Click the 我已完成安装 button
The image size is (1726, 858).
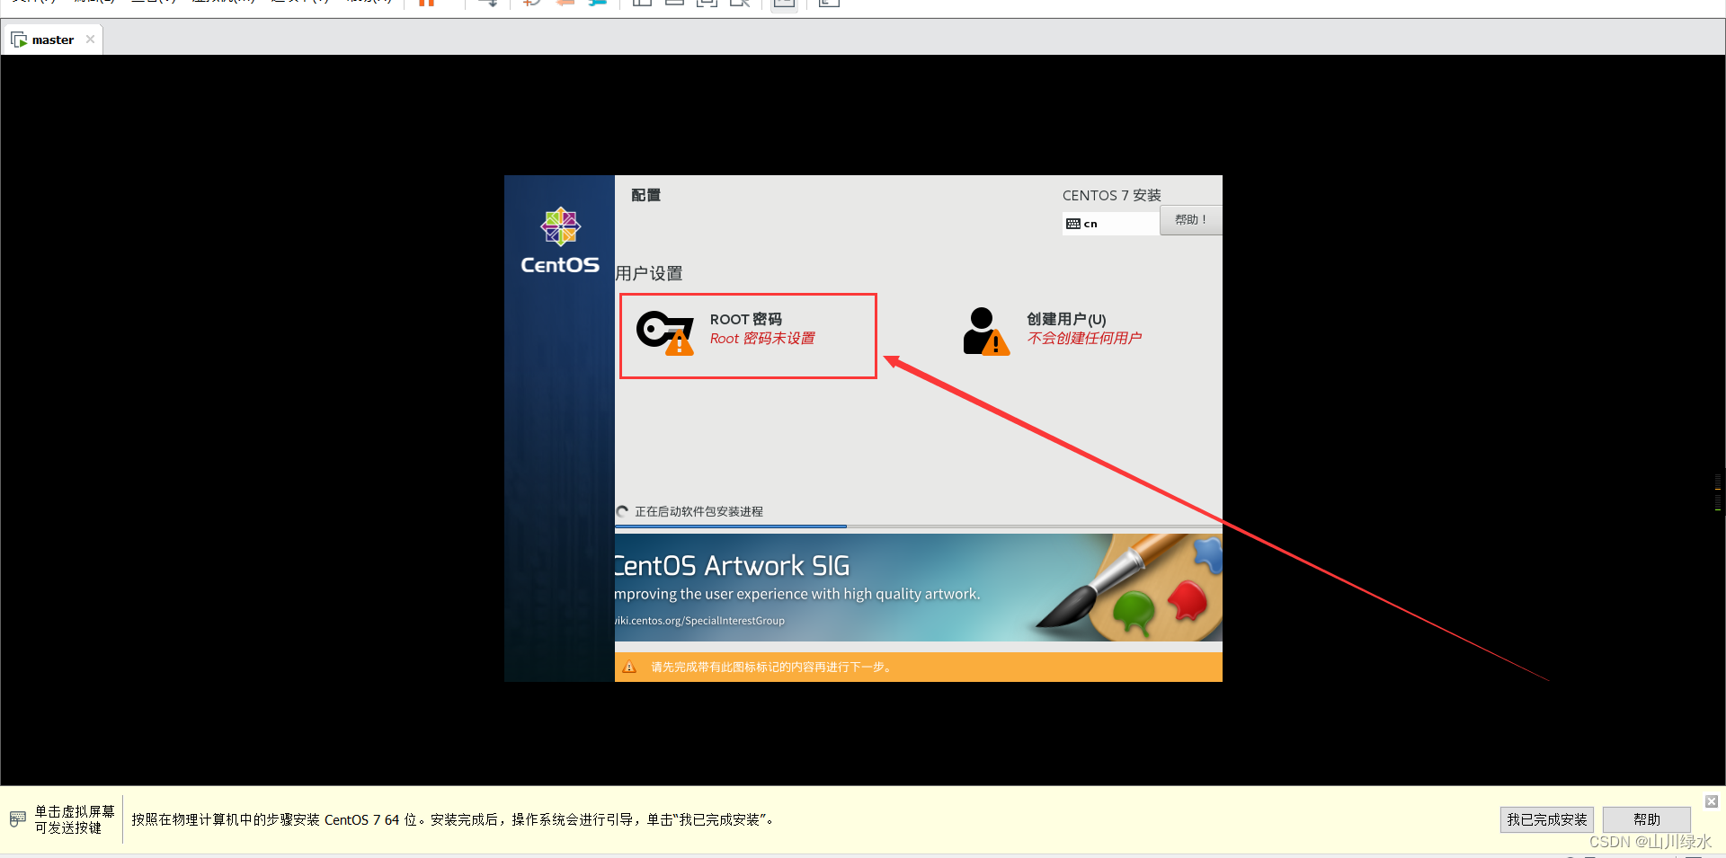click(x=1545, y=818)
